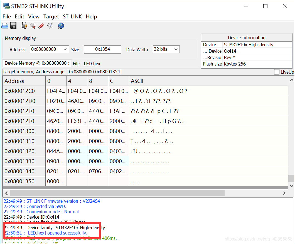The image size is (295, 244).
Task: Click the Device ID value 0x414
Action: (x=230, y=51)
